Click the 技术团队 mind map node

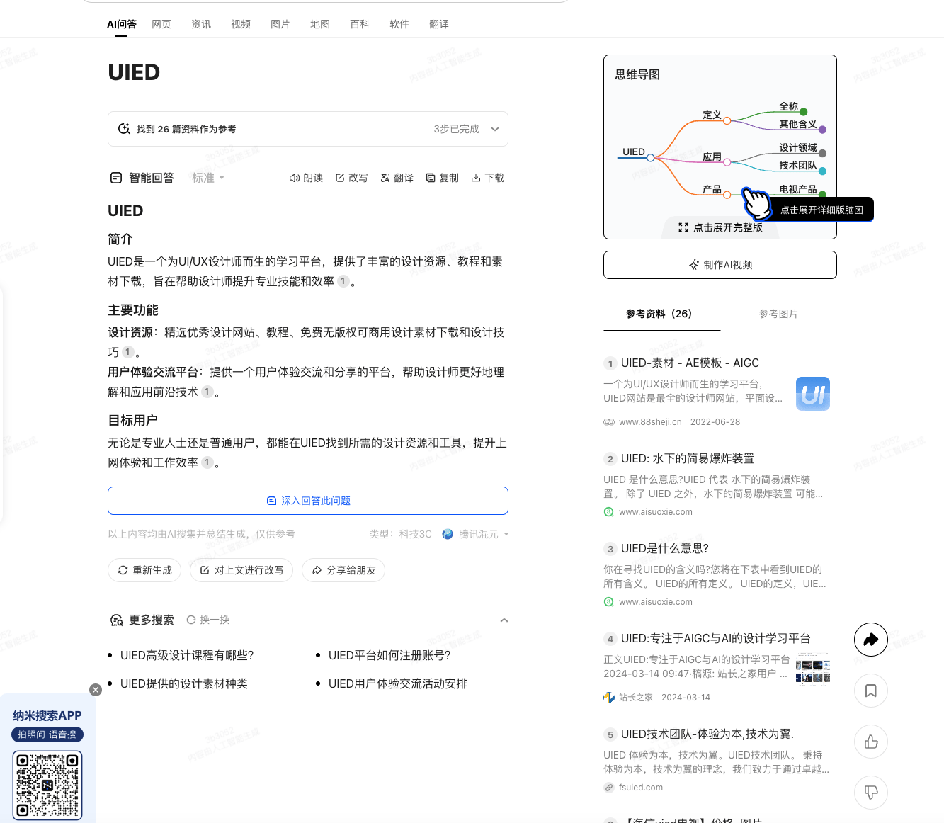click(798, 165)
